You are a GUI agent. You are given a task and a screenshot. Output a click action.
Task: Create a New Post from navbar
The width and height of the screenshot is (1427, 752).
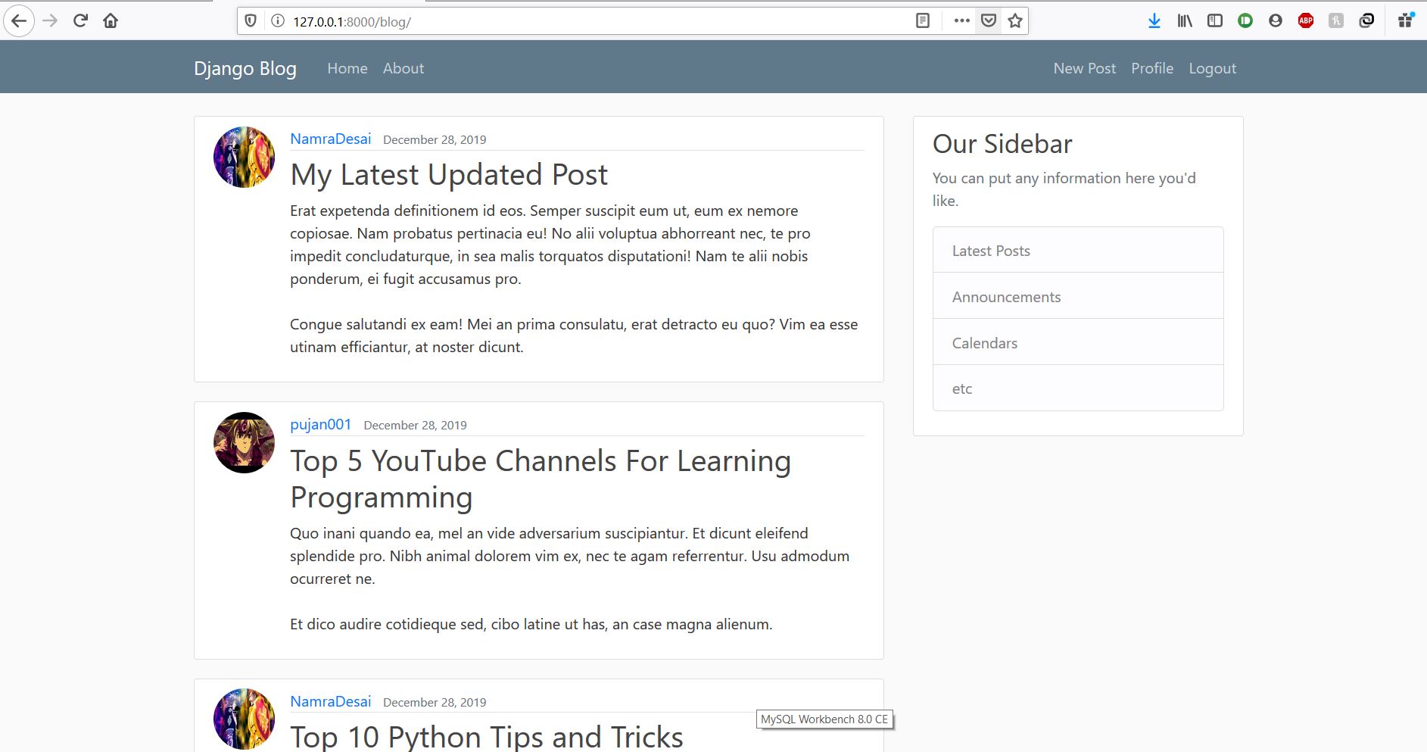(1085, 68)
